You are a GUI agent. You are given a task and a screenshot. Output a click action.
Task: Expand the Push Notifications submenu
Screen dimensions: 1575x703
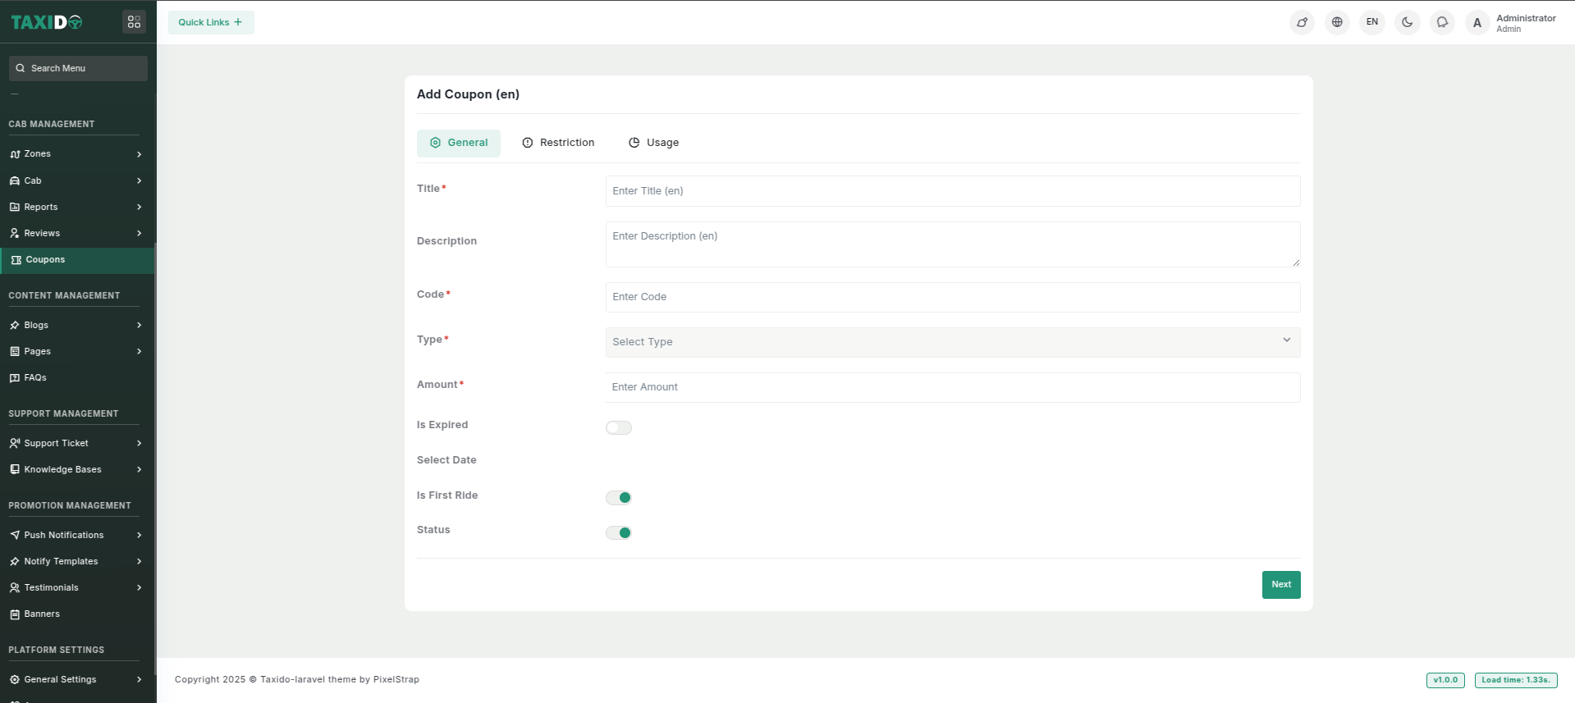click(x=74, y=535)
